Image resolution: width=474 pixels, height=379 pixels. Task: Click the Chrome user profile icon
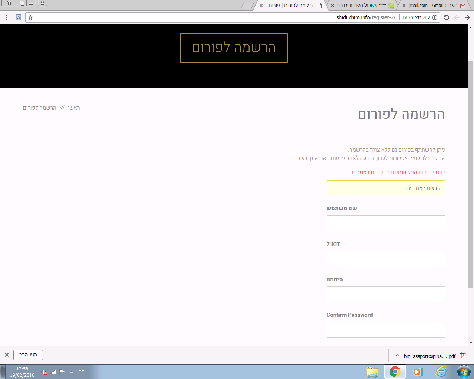click(43, 3)
